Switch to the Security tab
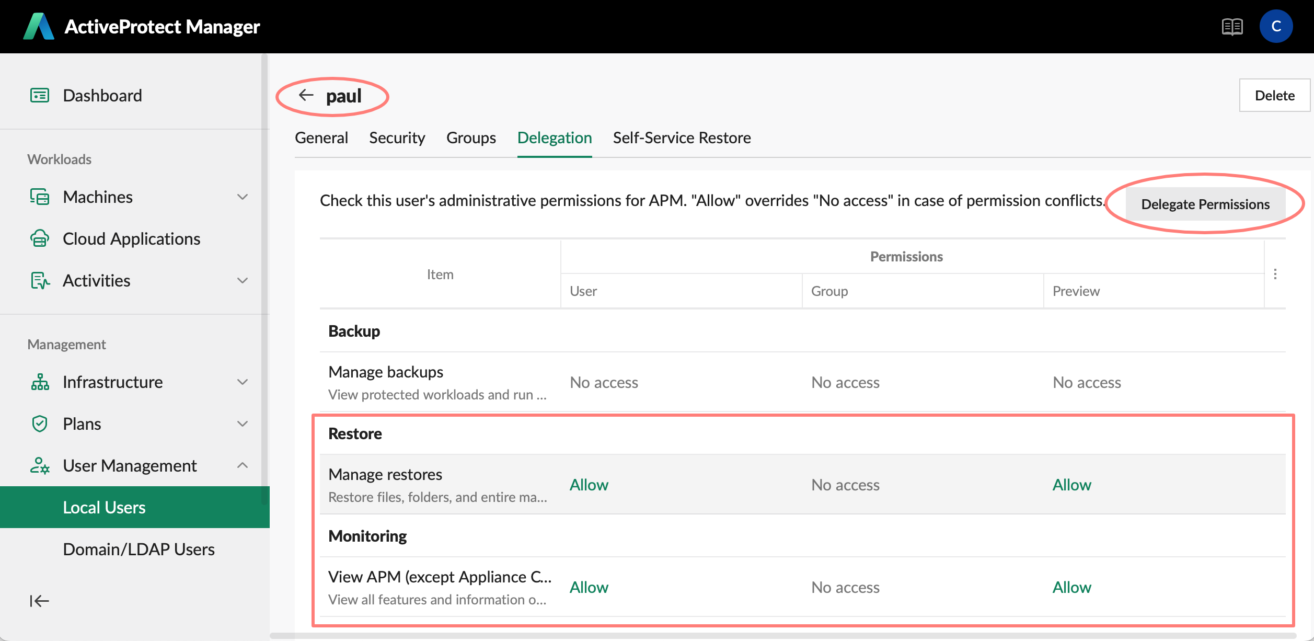The height and width of the screenshot is (641, 1314). click(397, 138)
